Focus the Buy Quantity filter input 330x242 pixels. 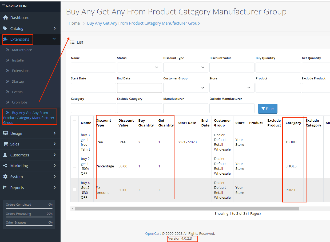tap(278, 67)
